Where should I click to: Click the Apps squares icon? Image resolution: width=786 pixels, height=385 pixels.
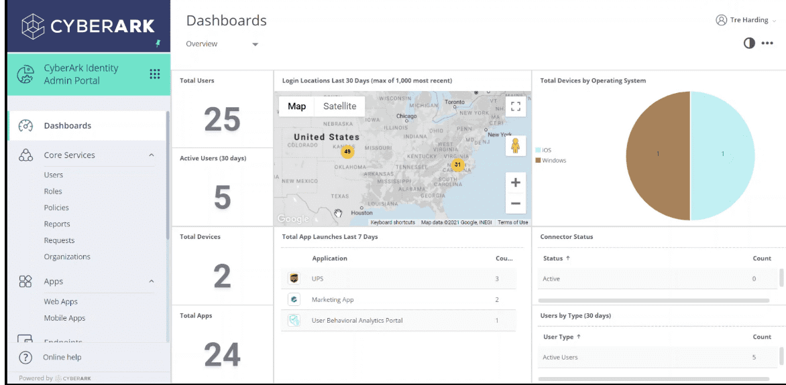click(25, 281)
